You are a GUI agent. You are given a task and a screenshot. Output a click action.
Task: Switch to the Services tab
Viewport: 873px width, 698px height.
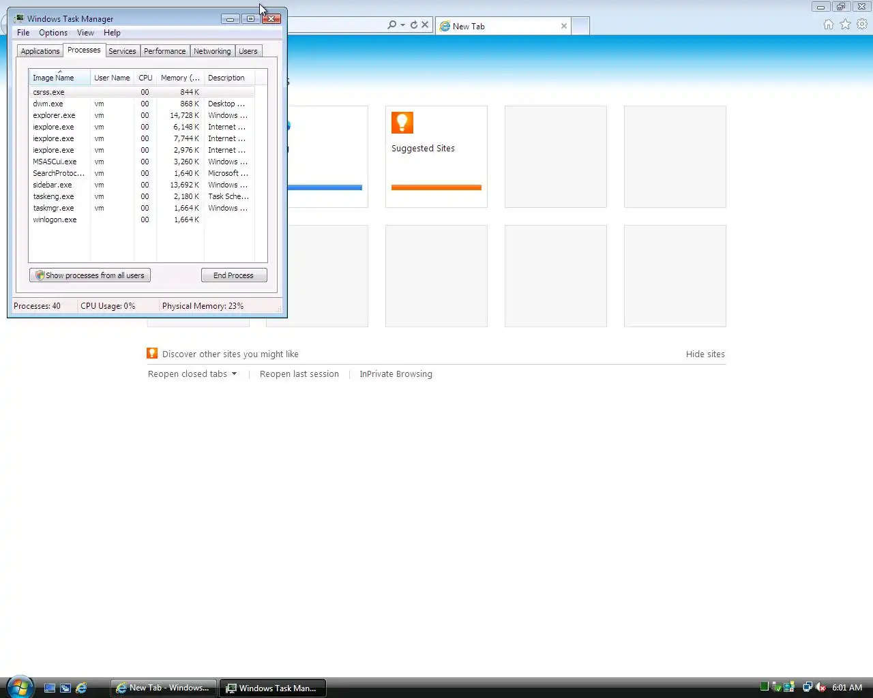(122, 51)
